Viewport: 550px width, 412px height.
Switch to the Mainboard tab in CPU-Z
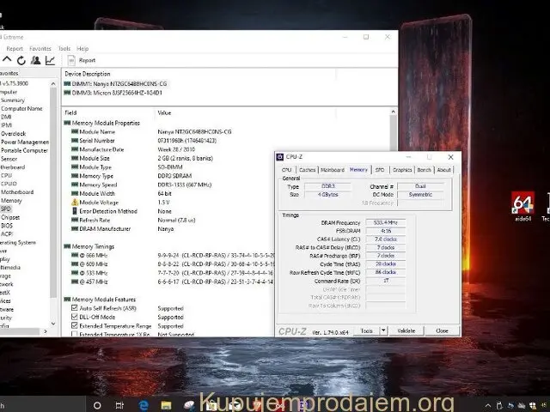coord(333,170)
